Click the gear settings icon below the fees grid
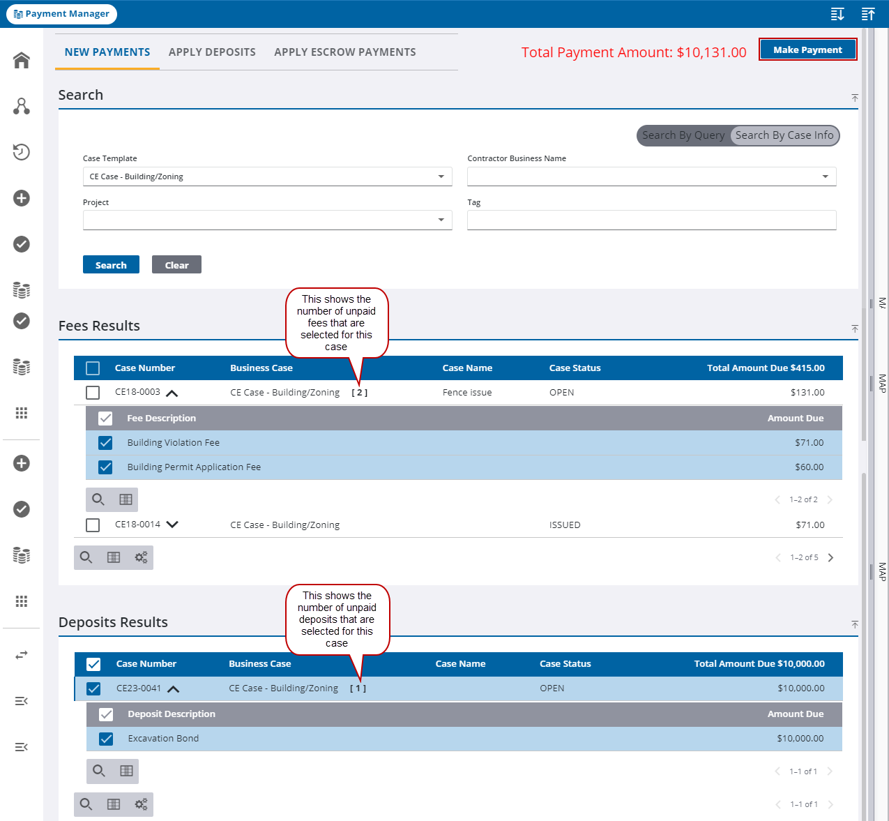 pos(141,557)
